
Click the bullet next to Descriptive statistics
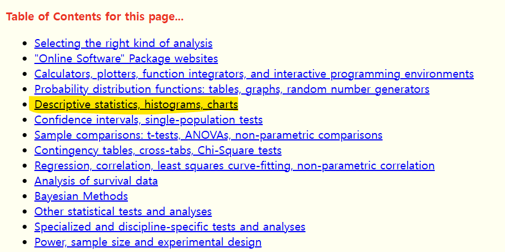tap(24, 105)
